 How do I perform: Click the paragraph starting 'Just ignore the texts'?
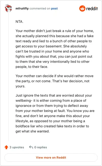coord(55,113)
